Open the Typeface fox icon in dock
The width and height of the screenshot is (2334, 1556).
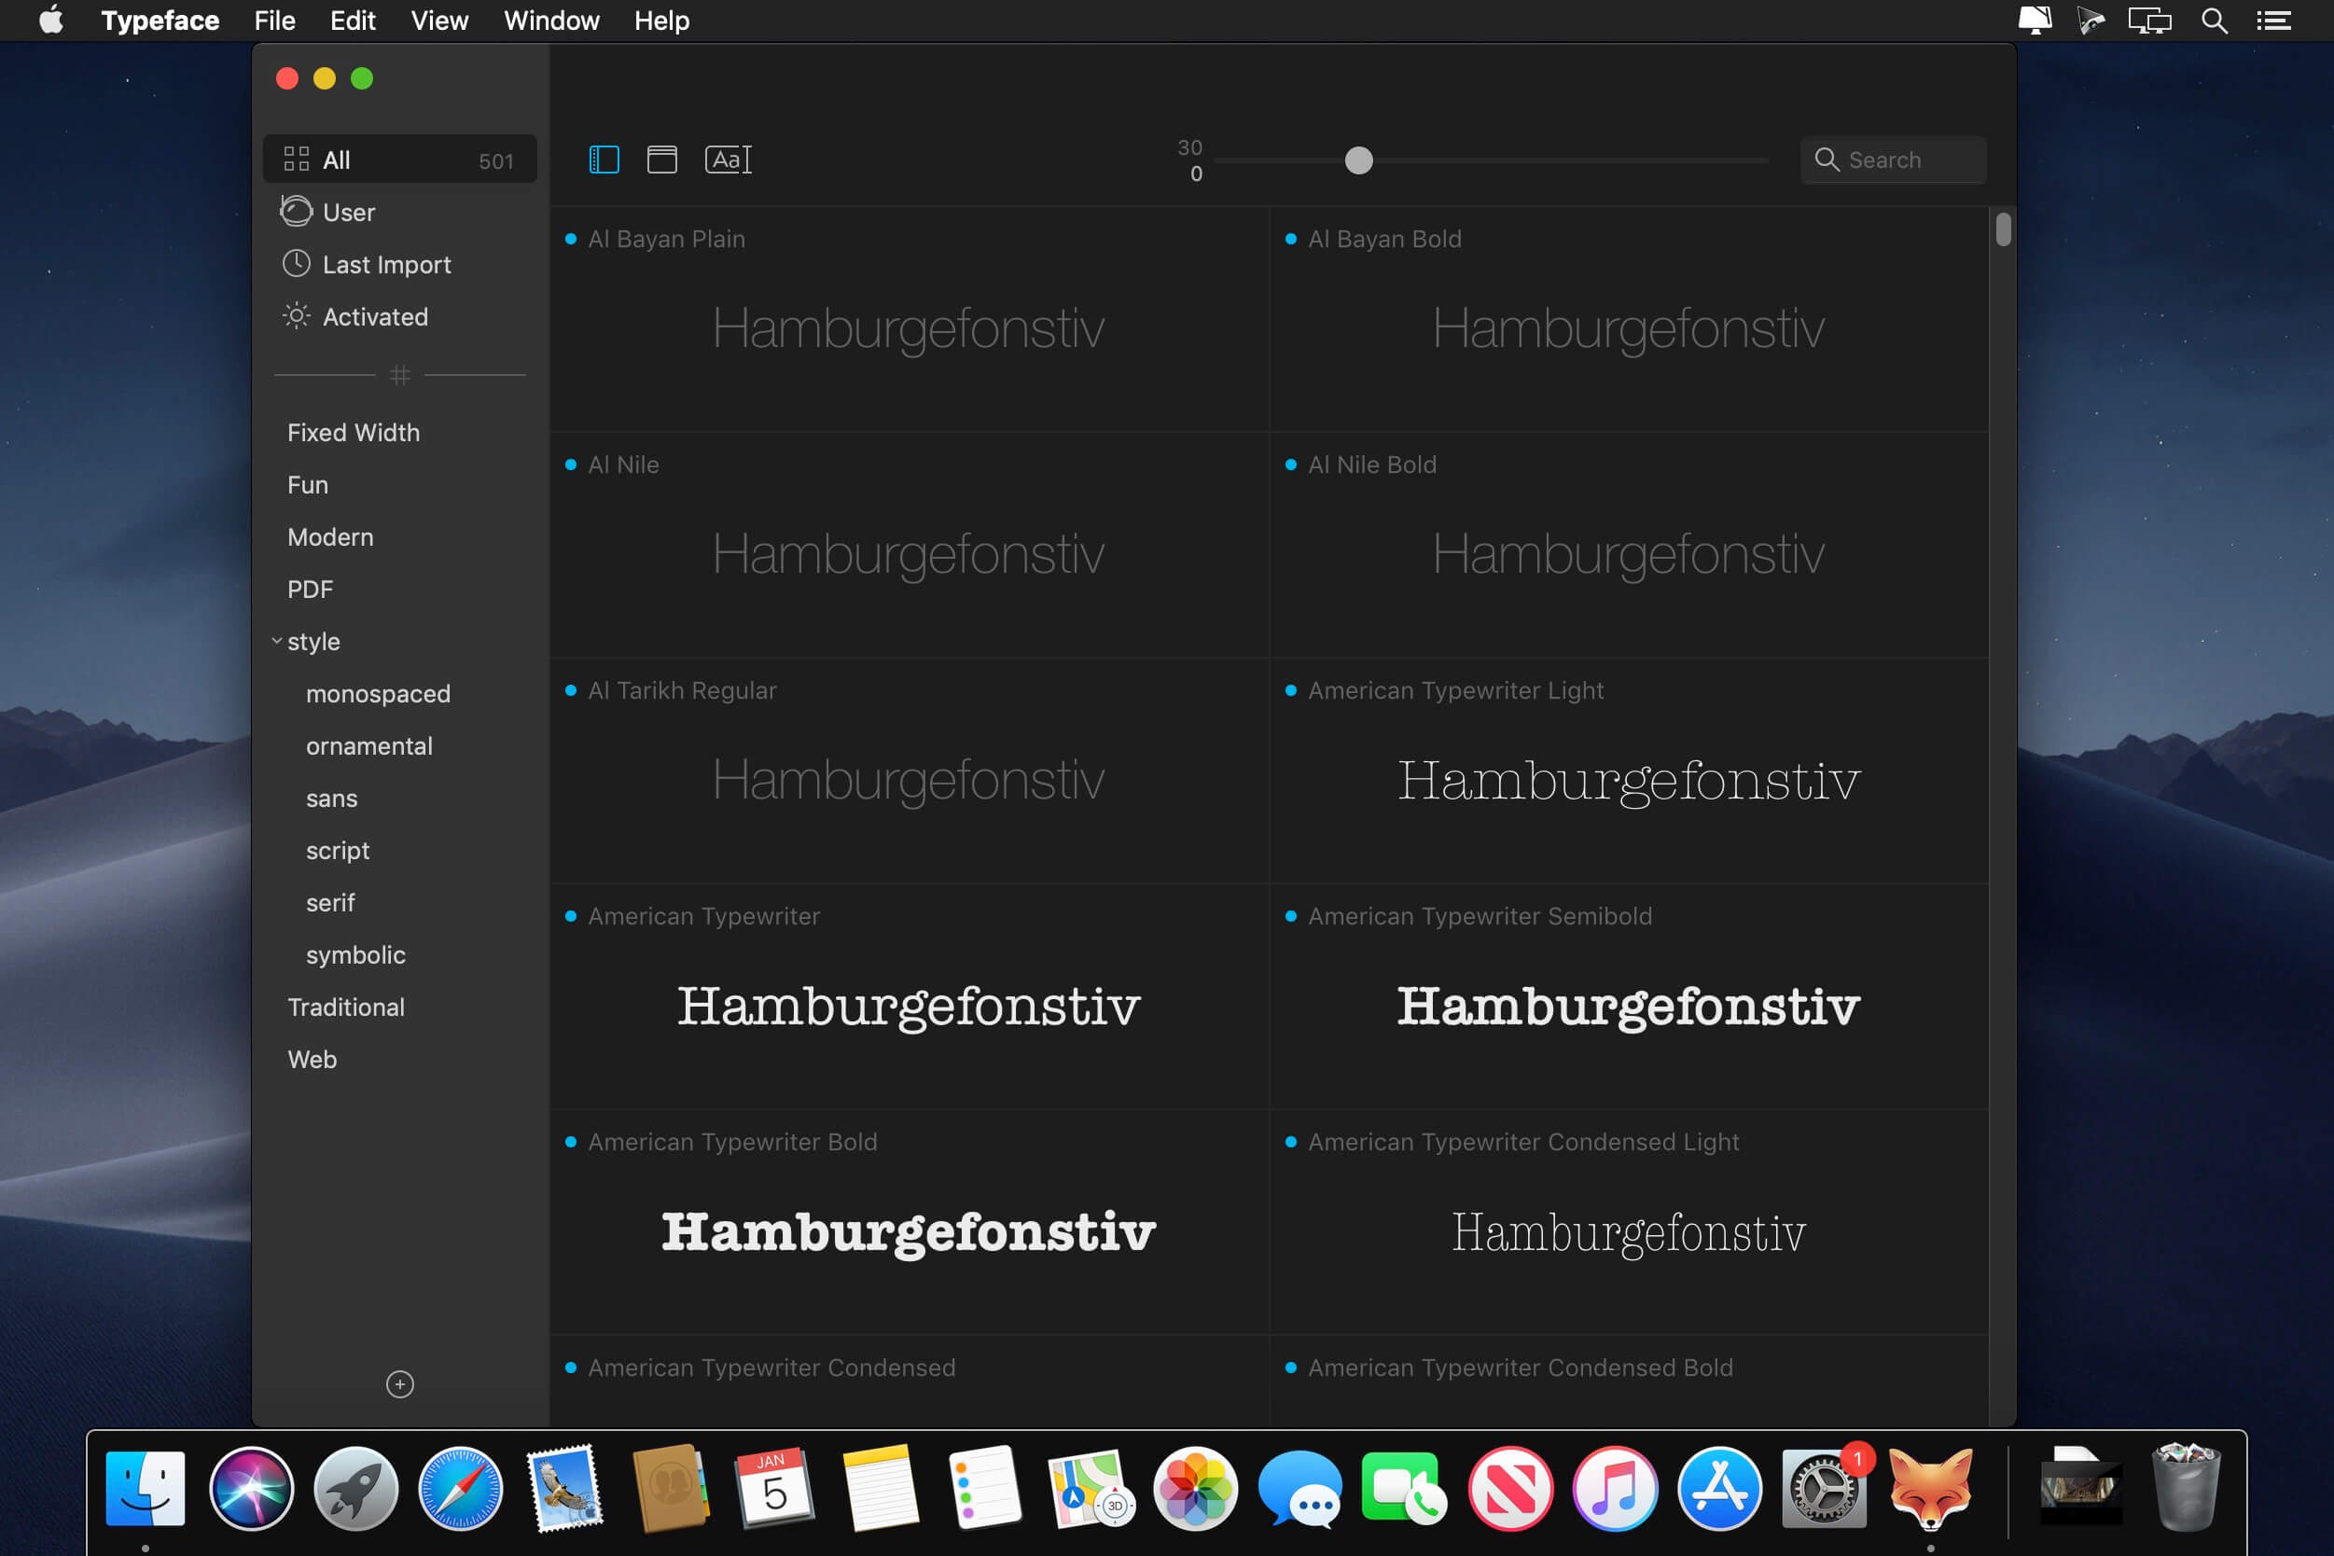point(1930,1489)
